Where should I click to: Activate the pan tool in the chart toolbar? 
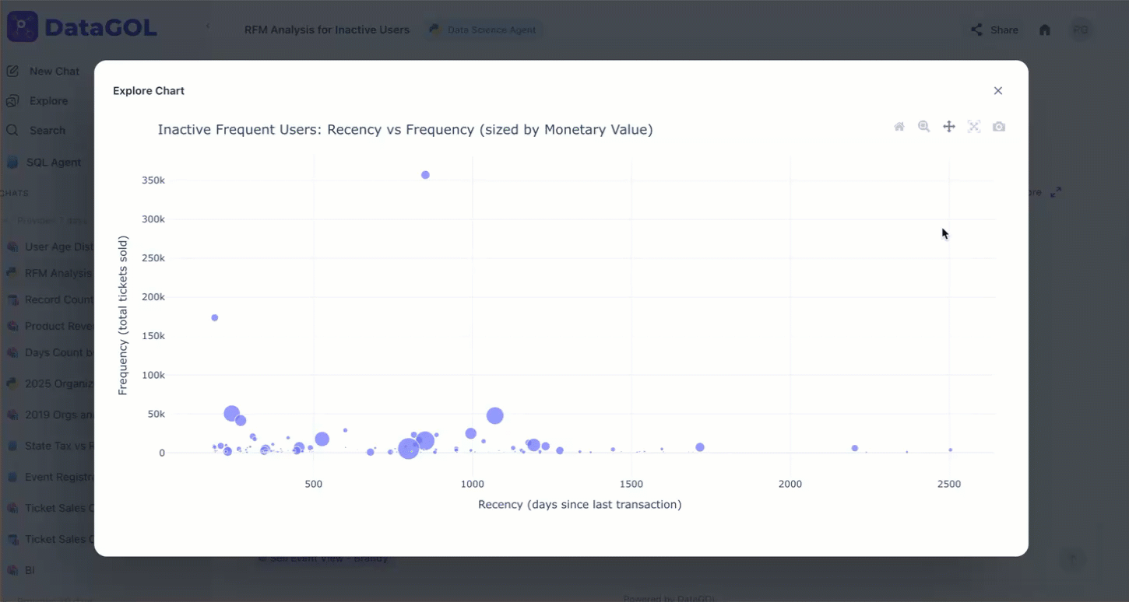click(949, 127)
